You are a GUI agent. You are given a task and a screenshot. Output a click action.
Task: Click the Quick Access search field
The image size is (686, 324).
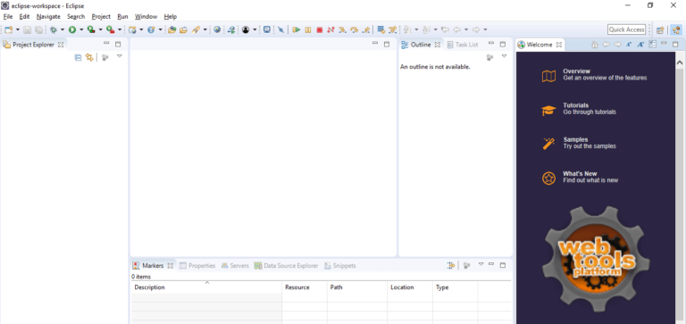tap(626, 29)
